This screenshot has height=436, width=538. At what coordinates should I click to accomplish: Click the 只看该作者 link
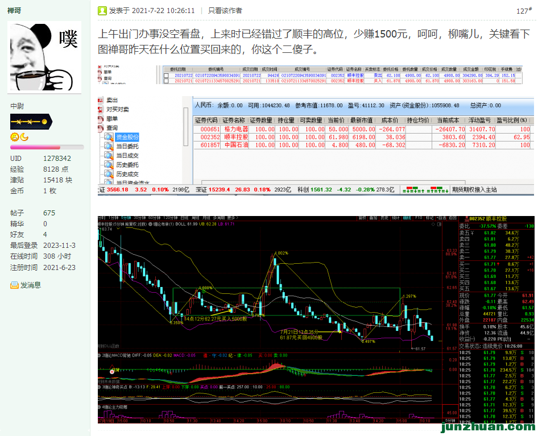tap(225, 11)
